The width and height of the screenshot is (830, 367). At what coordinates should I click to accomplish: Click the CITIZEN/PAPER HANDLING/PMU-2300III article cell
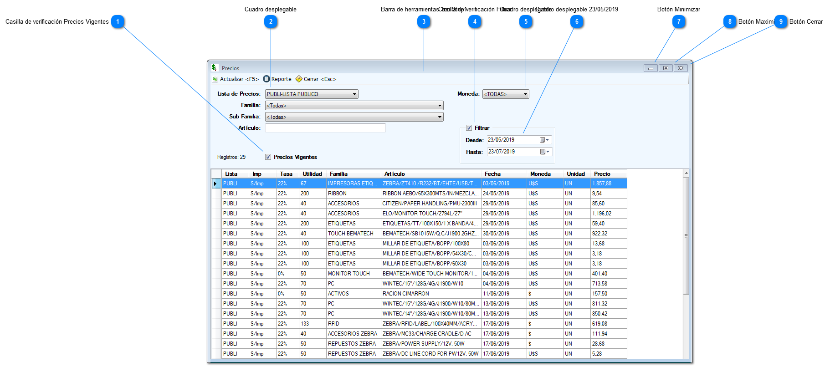click(431, 204)
